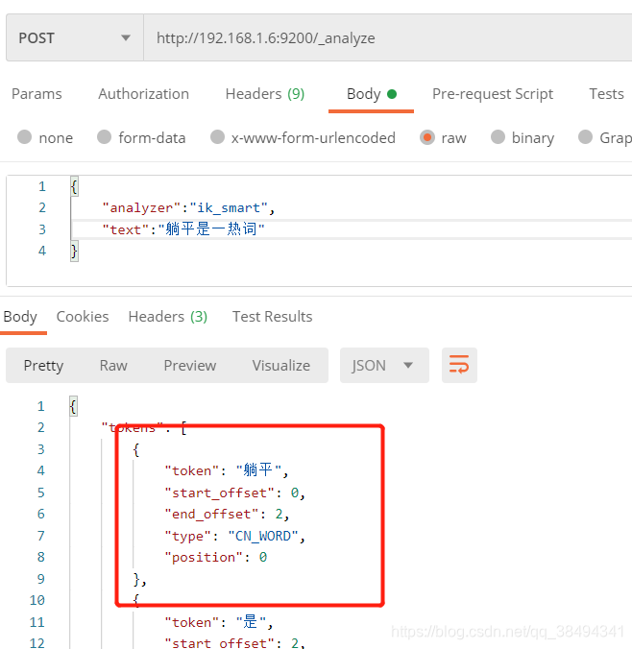Open the JSON format dropdown
Image resolution: width=632 pixels, height=649 pixels.
pos(382,366)
